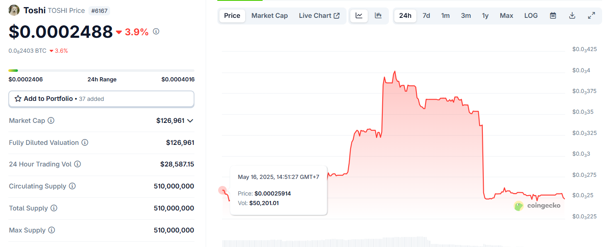Select the Price chart tab
The height and width of the screenshot is (247, 605).
point(232,16)
